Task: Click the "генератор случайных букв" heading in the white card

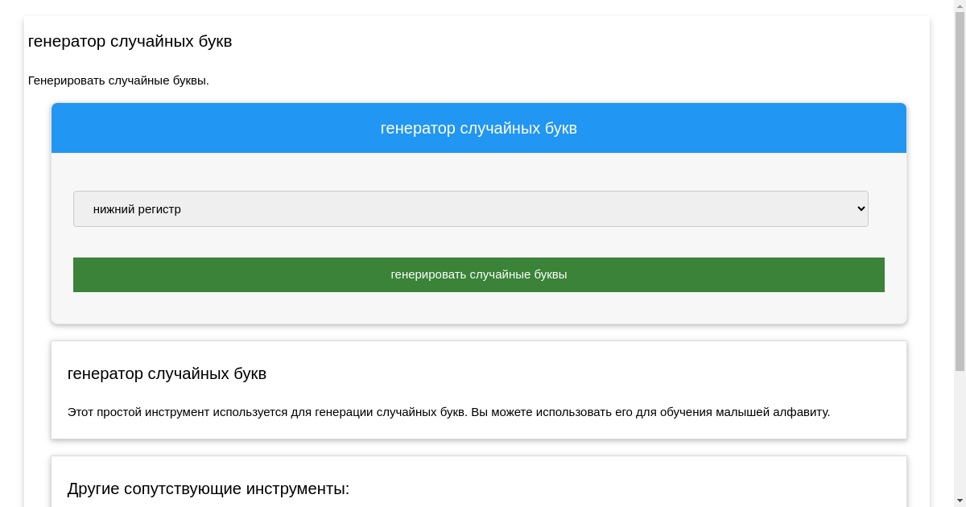Action: 167,373
